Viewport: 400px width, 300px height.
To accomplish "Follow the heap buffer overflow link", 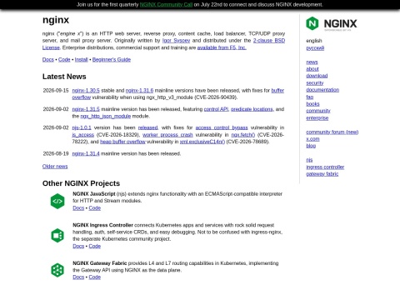I will [122, 142].
